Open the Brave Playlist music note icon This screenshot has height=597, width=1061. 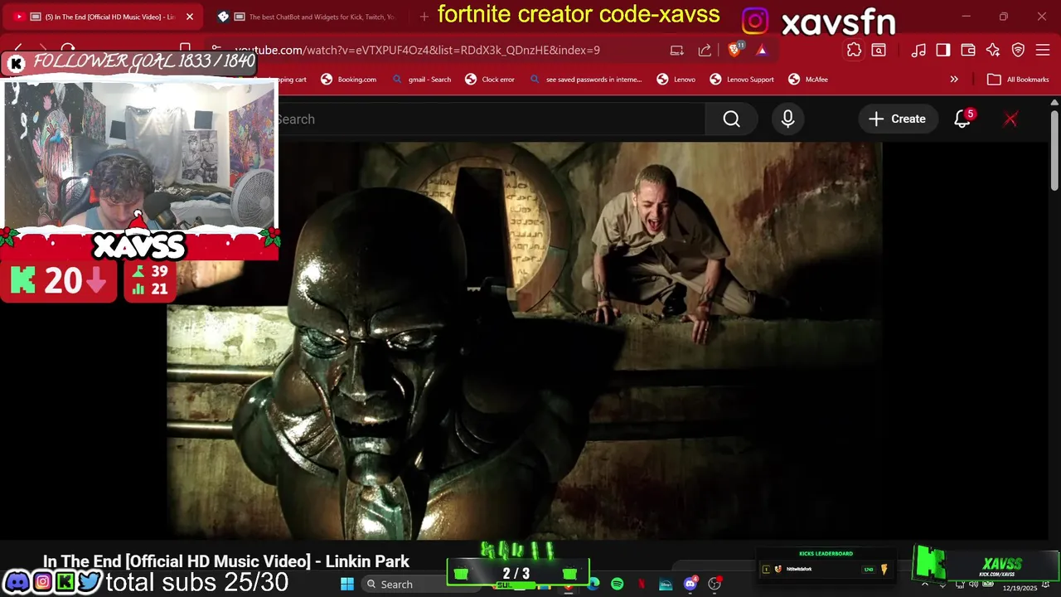[x=918, y=50]
